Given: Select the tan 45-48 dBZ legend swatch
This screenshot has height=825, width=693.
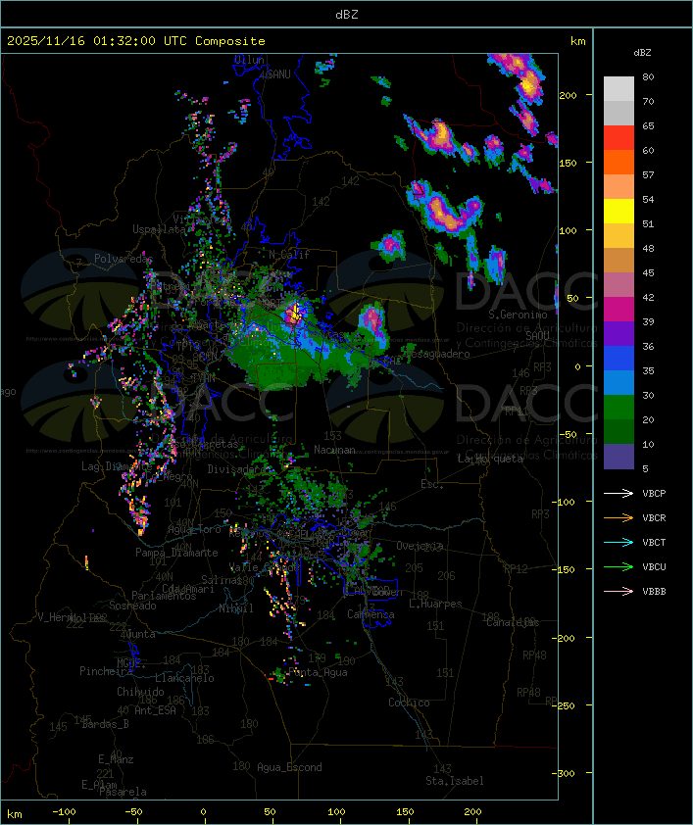Looking at the screenshot, I should click(x=619, y=261).
